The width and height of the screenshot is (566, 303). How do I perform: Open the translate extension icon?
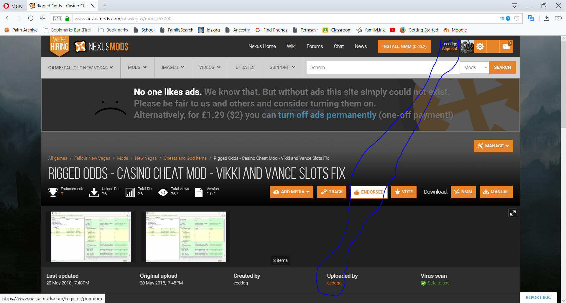coord(531,18)
